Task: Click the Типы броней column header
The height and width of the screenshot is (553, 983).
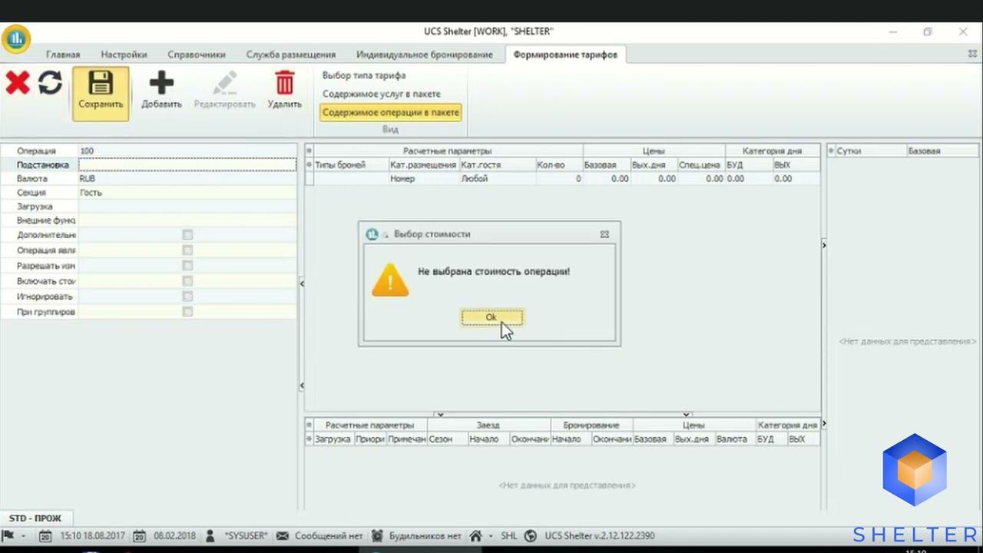Action: coord(351,164)
